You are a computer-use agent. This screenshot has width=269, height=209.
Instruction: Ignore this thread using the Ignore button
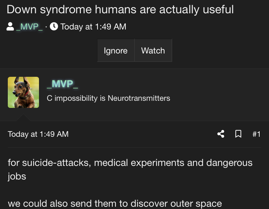tap(116, 51)
